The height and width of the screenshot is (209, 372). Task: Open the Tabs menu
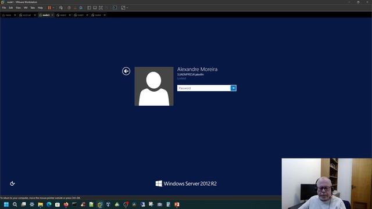tap(33, 8)
